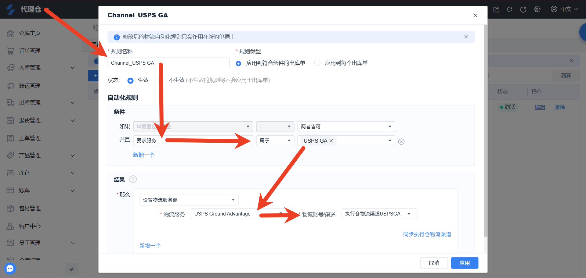The image size is (586, 278).
Task: Open 包材管理 in the sidebar menu
Action: [x=30, y=208]
